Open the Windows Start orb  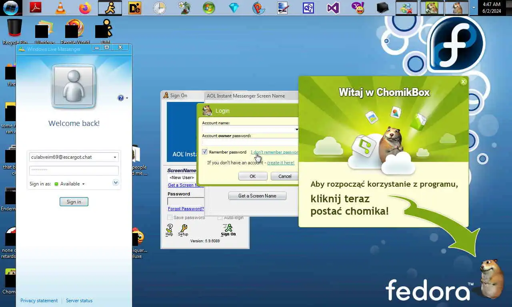[10, 8]
